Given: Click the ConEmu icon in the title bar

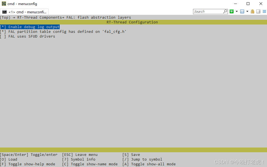Looking at the screenshot, I should (x=4, y=4).
